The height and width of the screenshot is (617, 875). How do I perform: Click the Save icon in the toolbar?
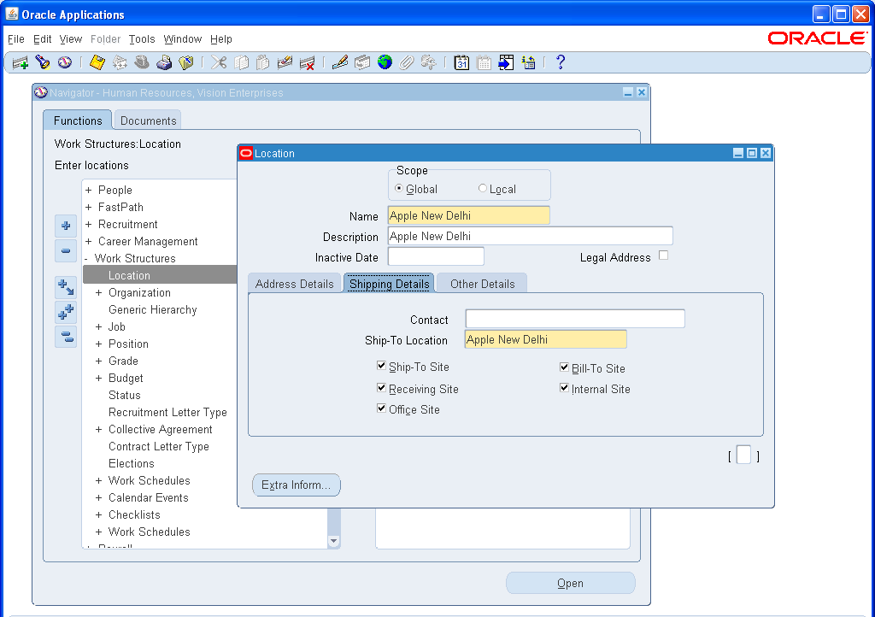pyautogui.click(x=97, y=62)
